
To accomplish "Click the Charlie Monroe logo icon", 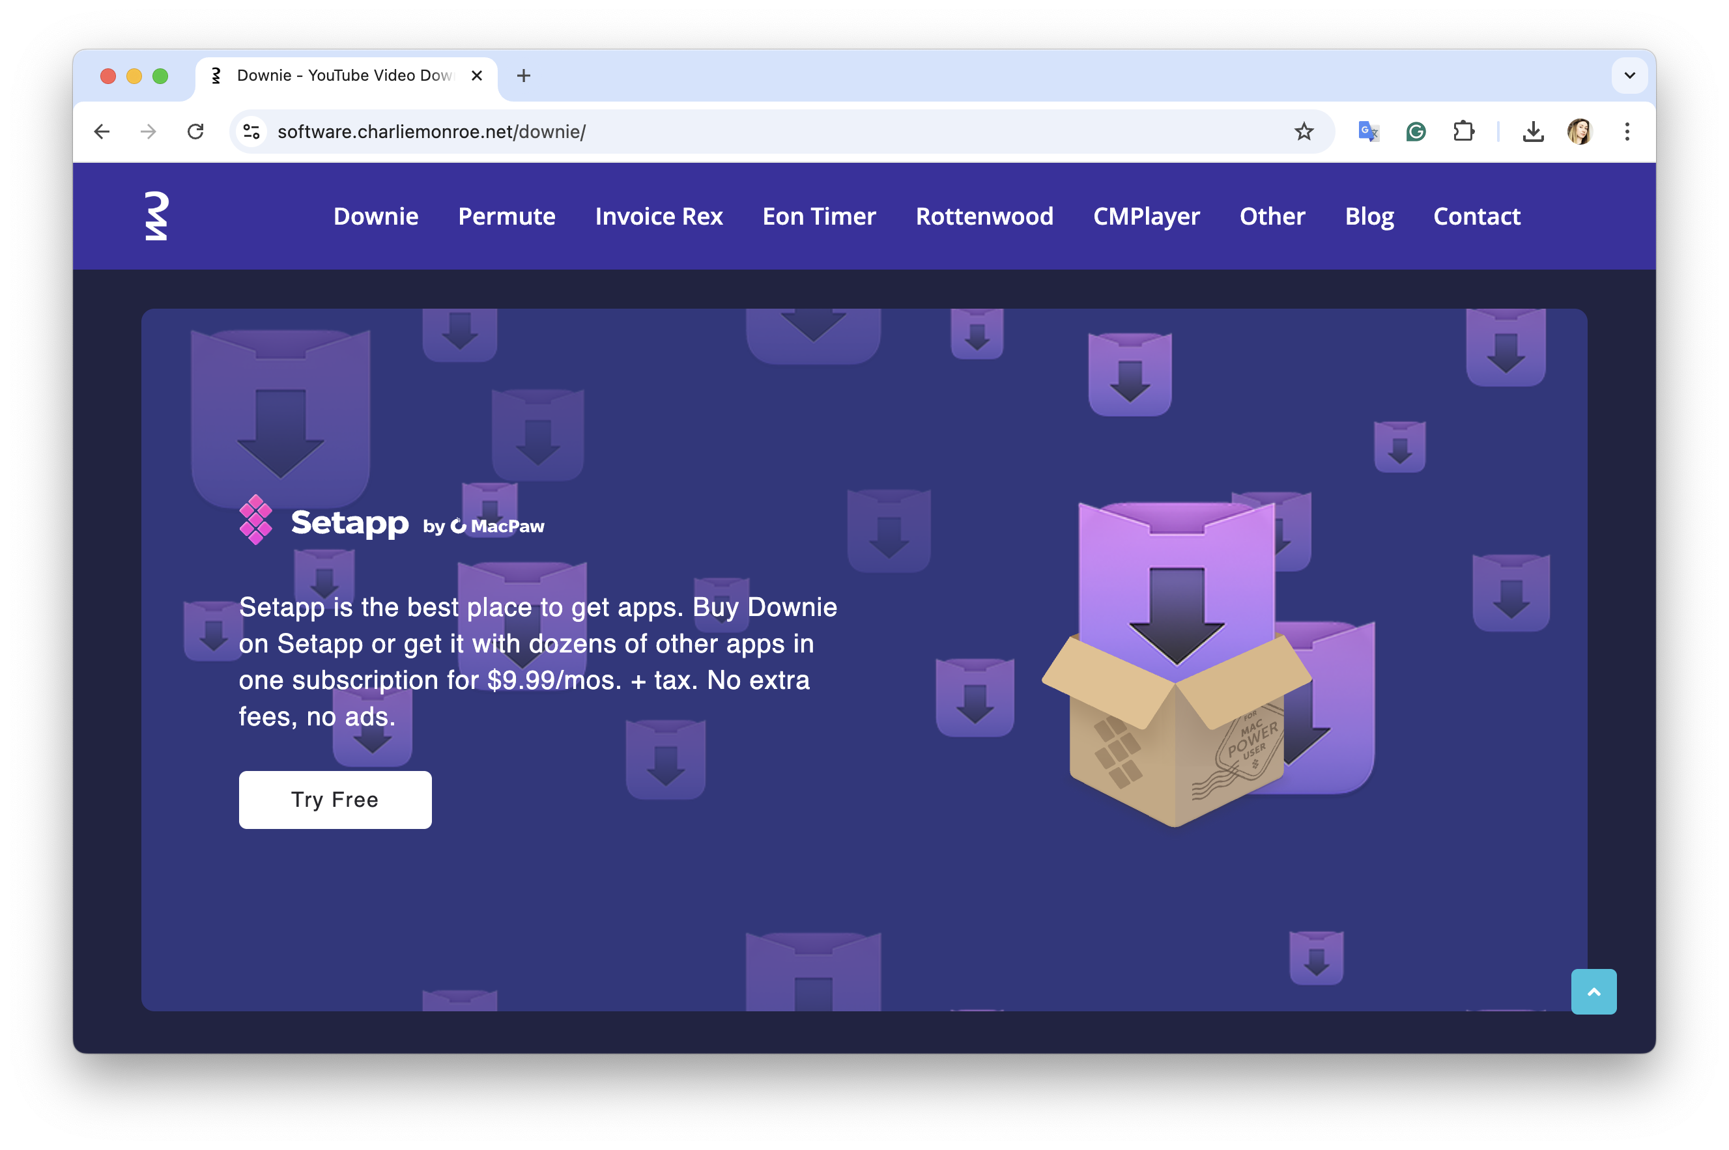I will pyautogui.click(x=156, y=216).
